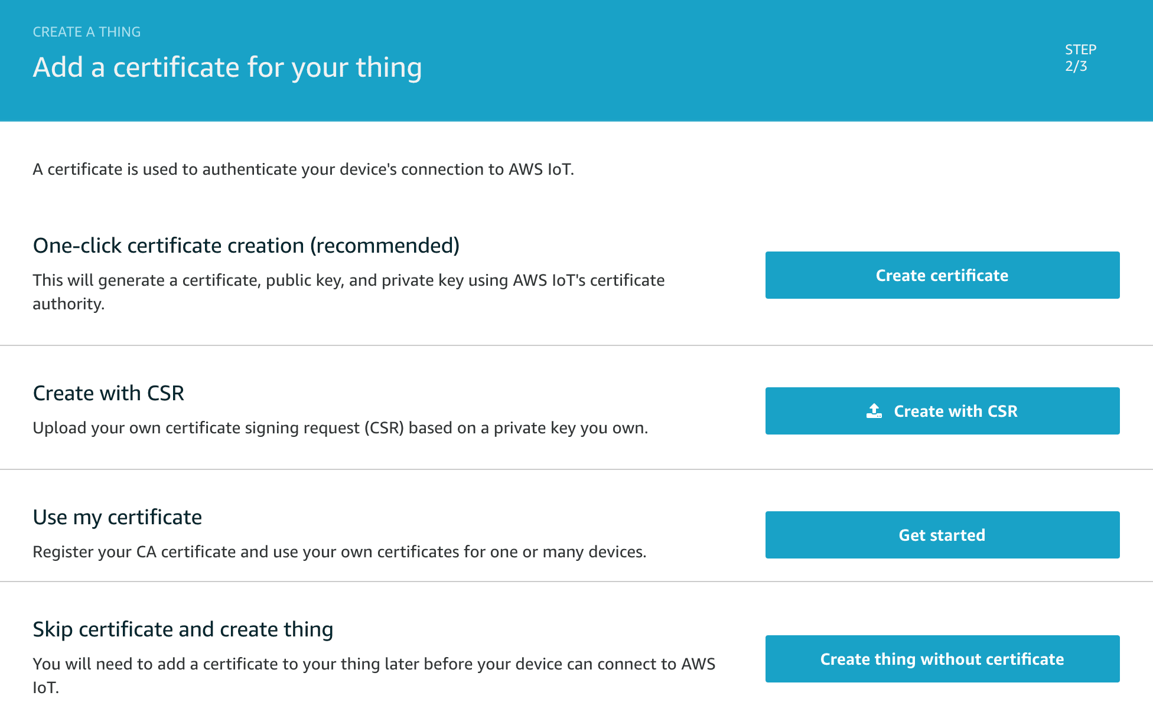This screenshot has width=1153, height=712.
Task: Click the Skip certificate and create thing heading
Action: click(183, 629)
